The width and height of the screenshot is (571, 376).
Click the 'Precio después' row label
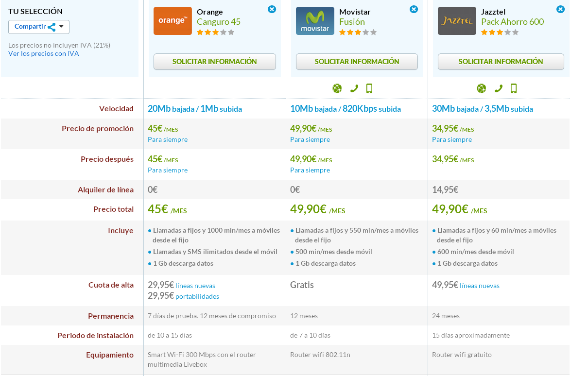107,159
